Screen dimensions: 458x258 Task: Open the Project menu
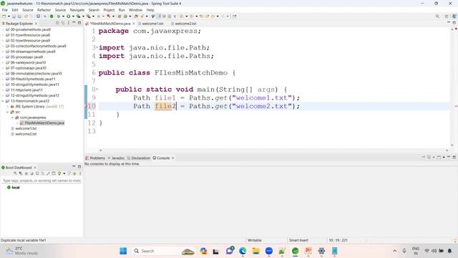109,10
